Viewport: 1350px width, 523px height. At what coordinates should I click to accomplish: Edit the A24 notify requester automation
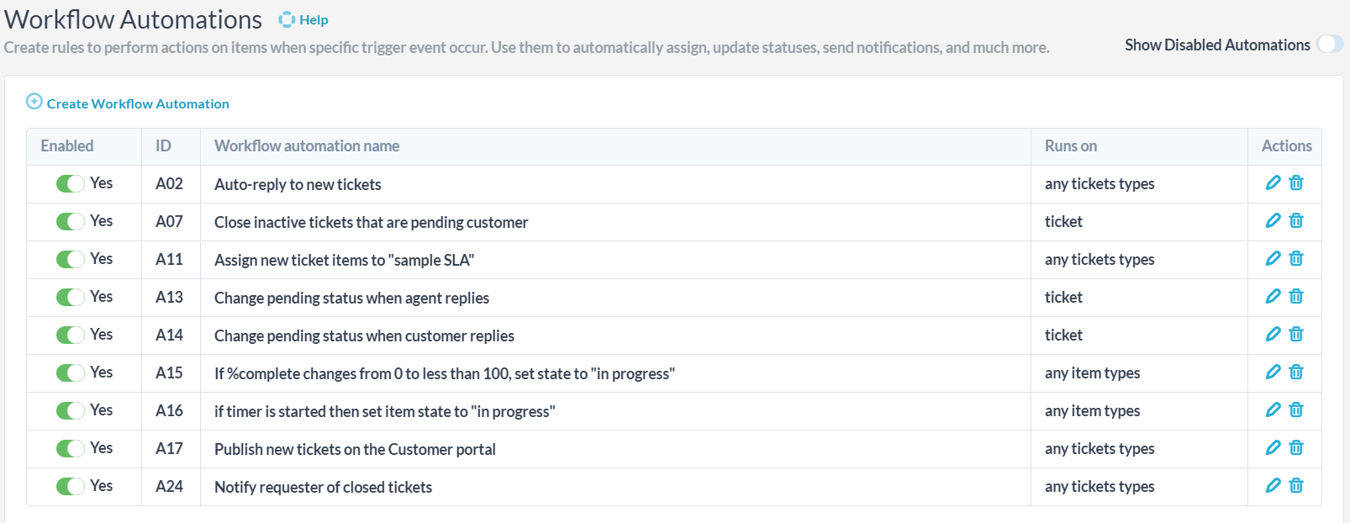1274,485
